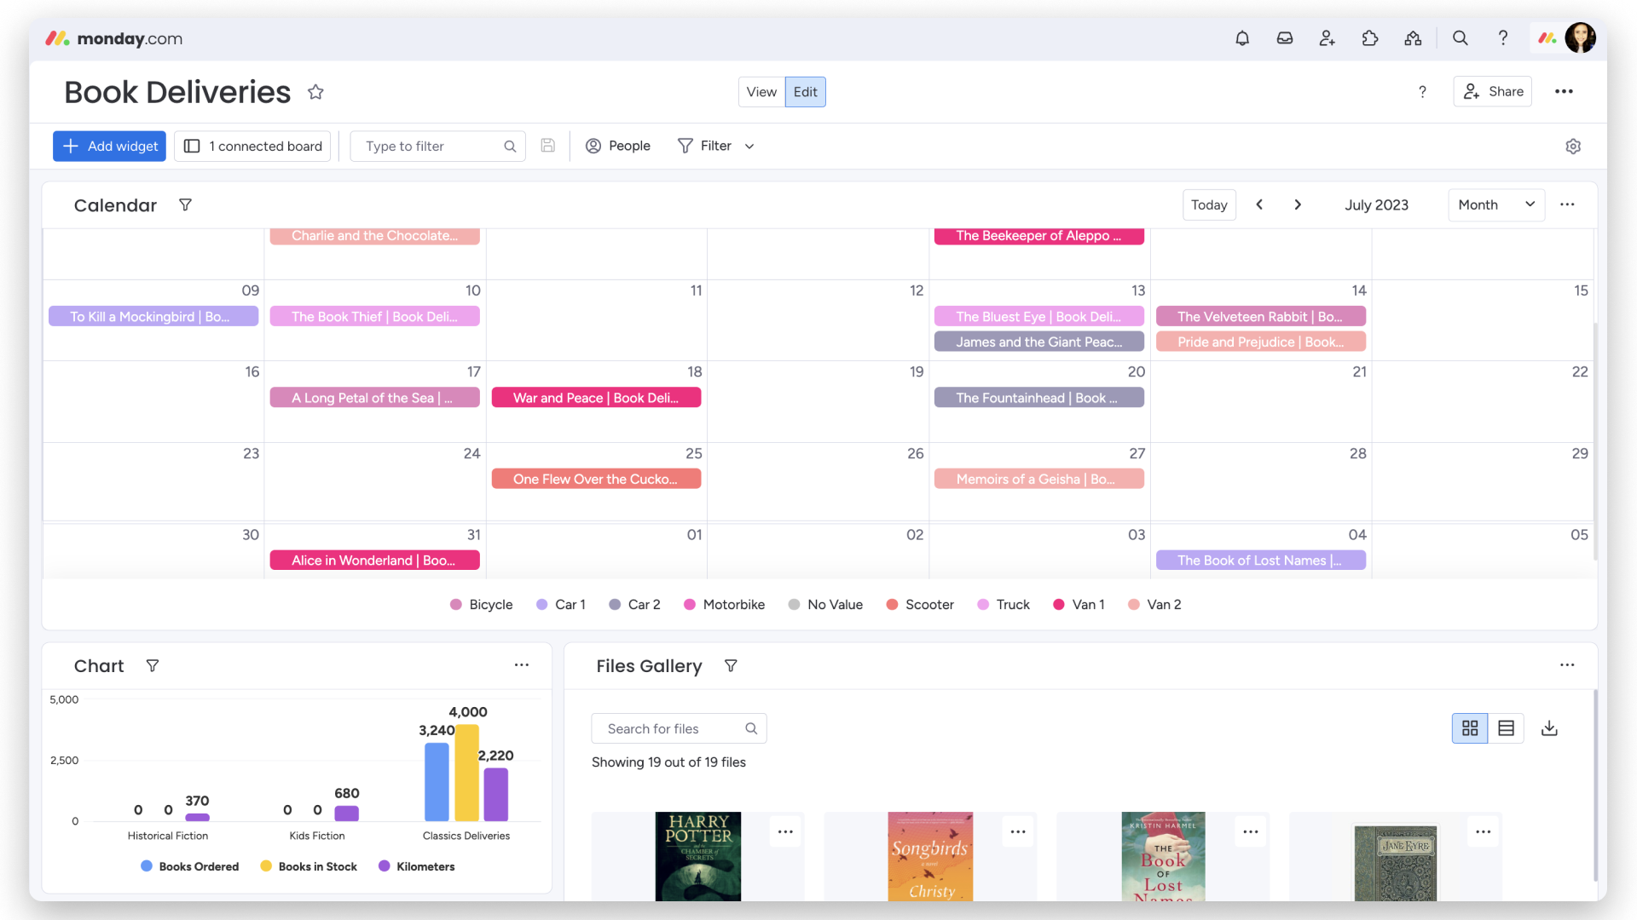This screenshot has height=920, width=1637.
Task: Click the invite team members icon
Action: click(1328, 38)
